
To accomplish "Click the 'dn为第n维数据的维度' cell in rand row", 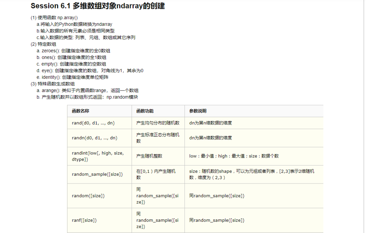I will tap(254, 123).
